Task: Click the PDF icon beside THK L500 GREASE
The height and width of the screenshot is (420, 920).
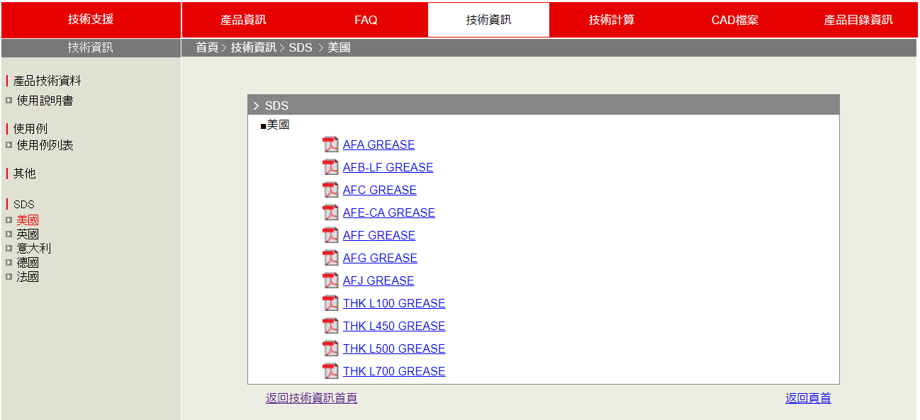Action: tap(330, 348)
